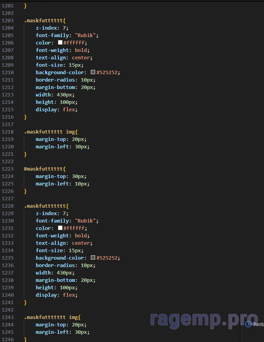Click the closing brace on line 1216
264x342 pixels.
(25, 117)
